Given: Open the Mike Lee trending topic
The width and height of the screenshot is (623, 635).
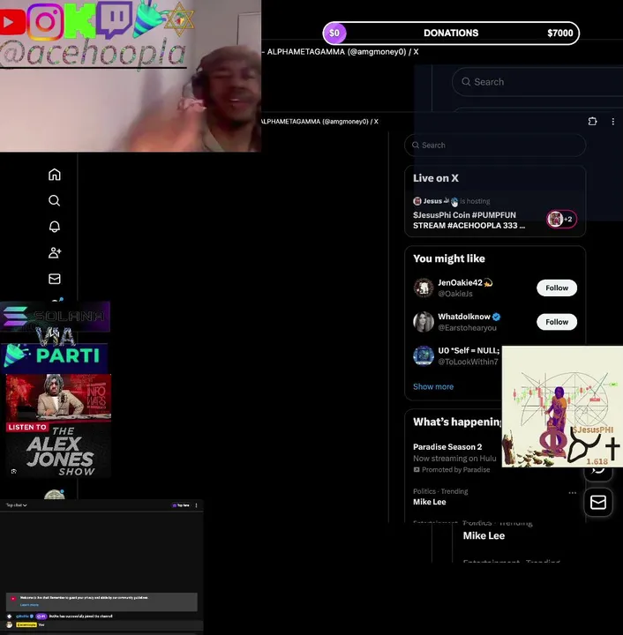Looking at the screenshot, I should [x=430, y=502].
